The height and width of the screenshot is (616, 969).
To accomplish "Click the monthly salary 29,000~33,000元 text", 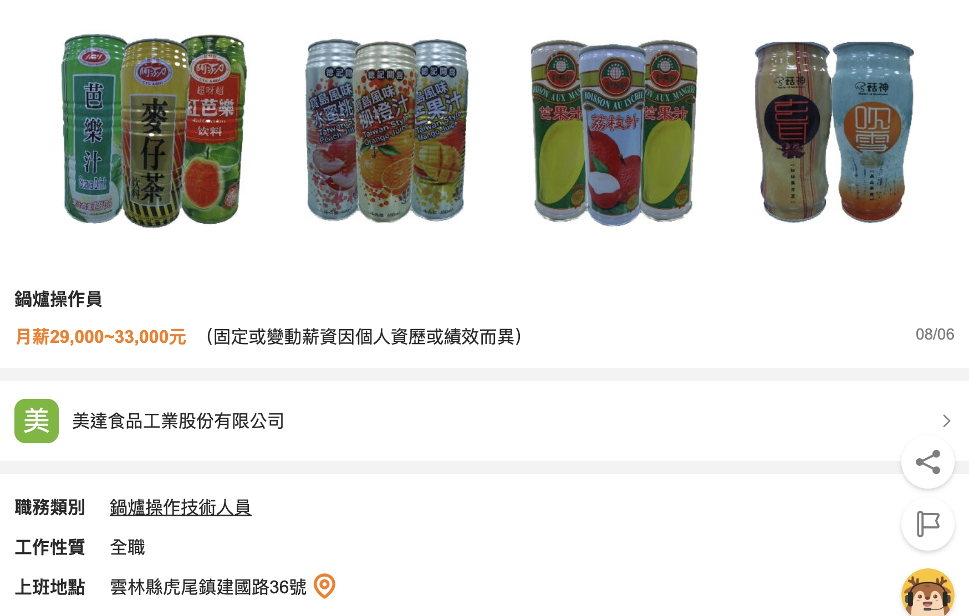I will 100,337.
